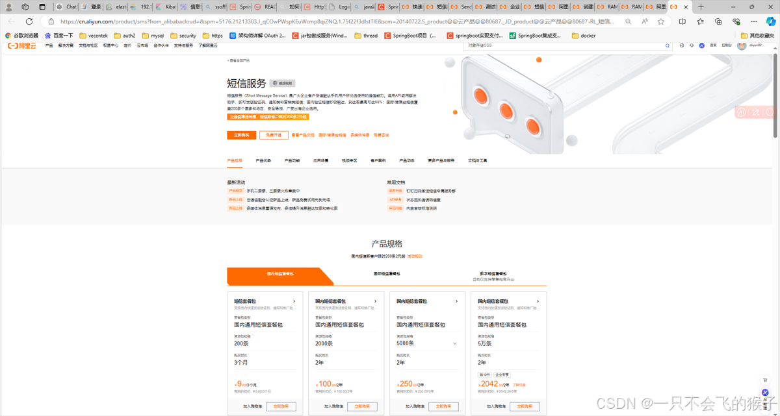Open the 状态回执错误码速查 doc link
Image resolution: width=780 pixels, height=416 pixels.
coord(423,200)
